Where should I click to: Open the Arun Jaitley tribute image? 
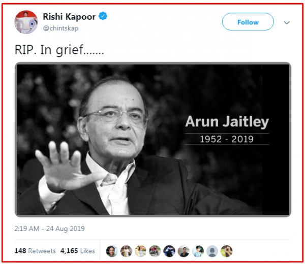pyautogui.click(x=153, y=140)
